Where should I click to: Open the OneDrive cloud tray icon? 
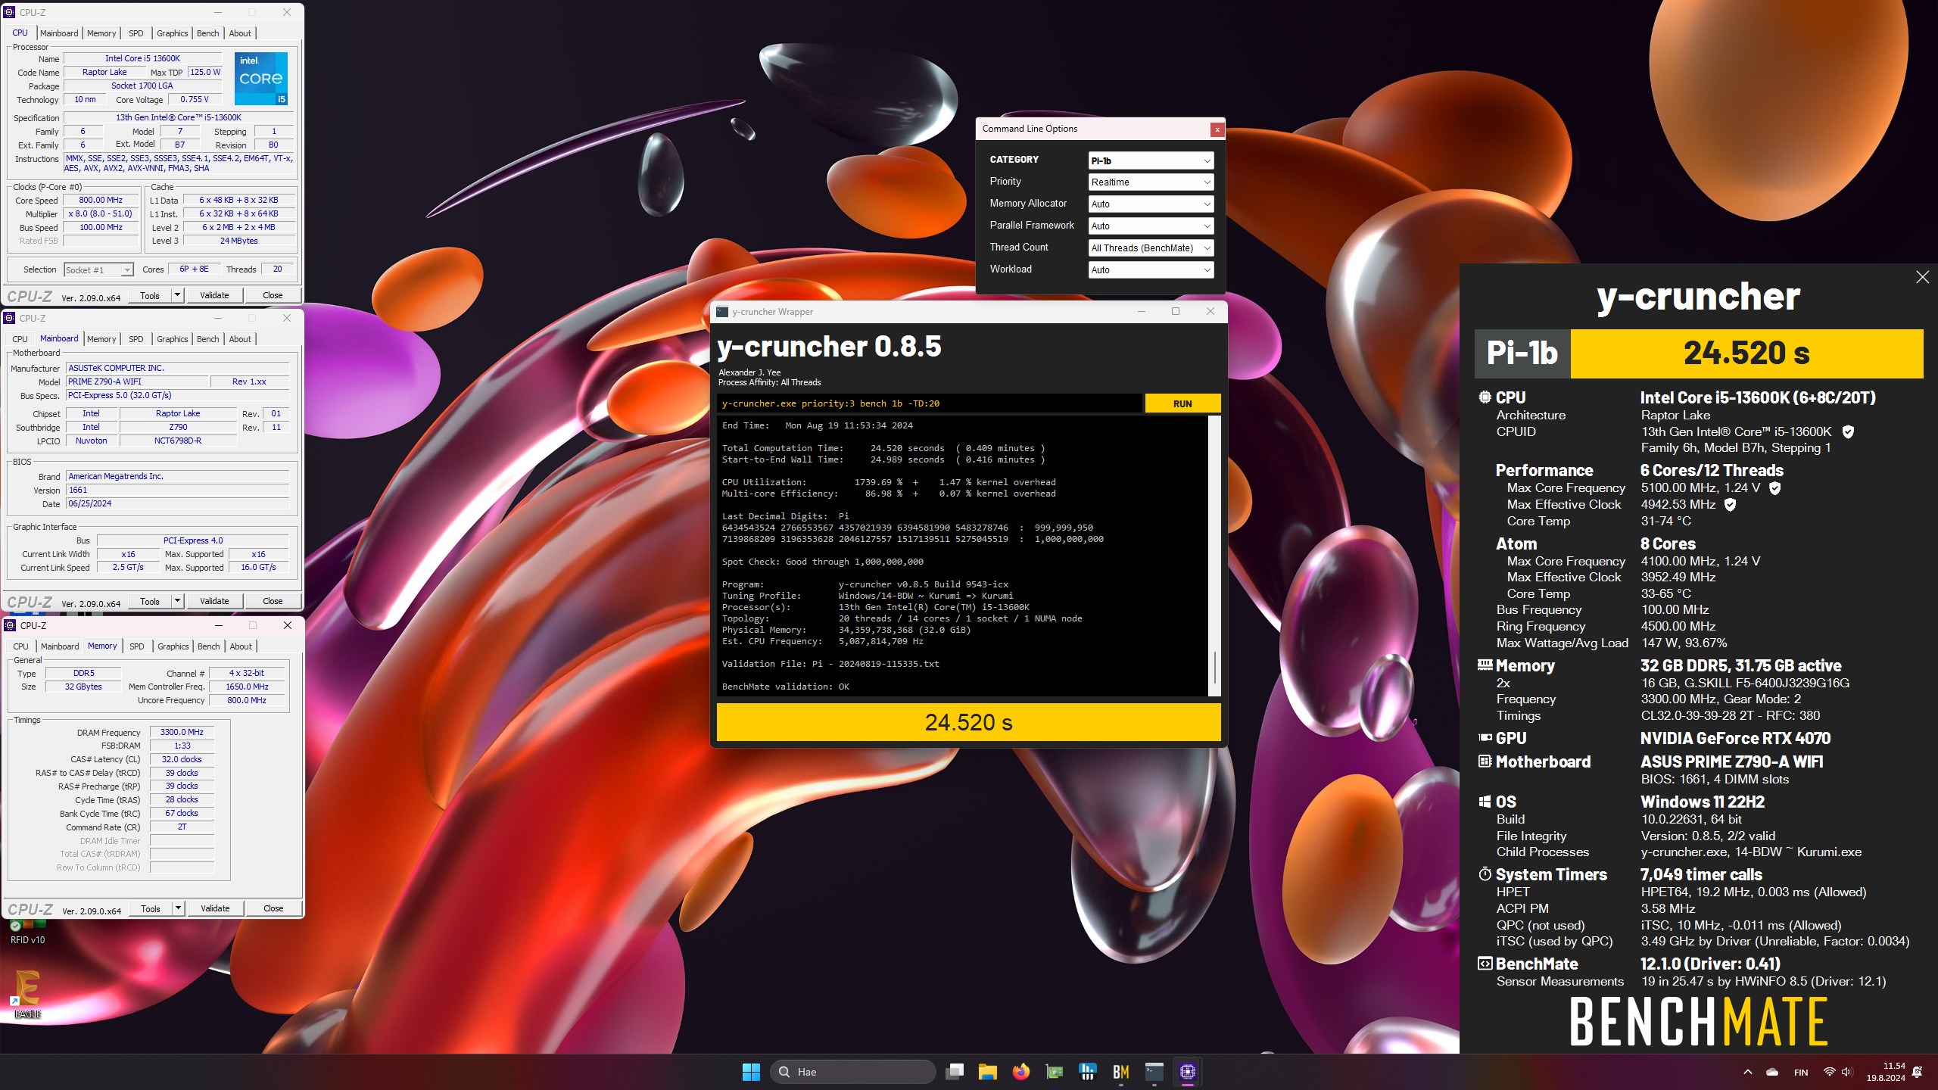1772,1072
